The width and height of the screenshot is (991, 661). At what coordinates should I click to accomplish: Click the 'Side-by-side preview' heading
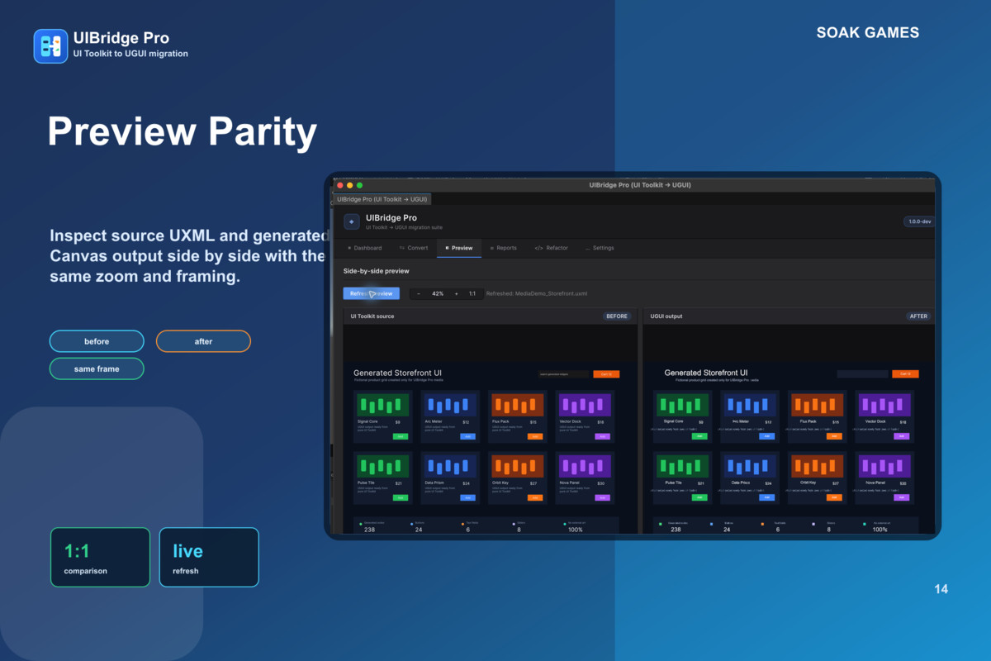(377, 270)
